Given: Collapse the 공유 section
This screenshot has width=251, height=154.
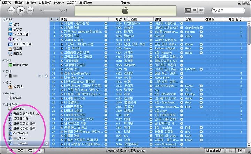Looking at the screenshot, I should point(3,82).
